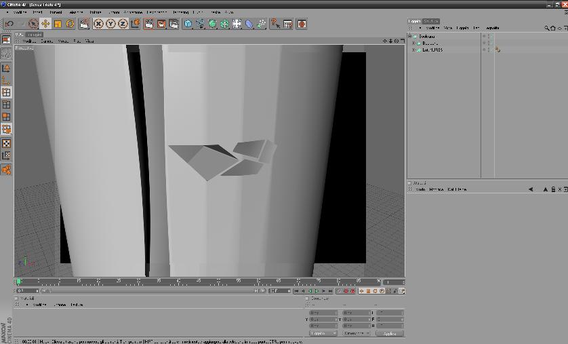Collapse the Booleana object tree

[x=409, y=36]
